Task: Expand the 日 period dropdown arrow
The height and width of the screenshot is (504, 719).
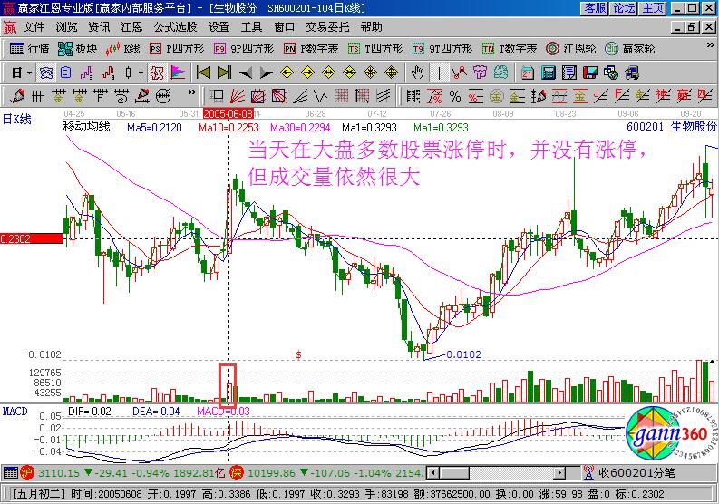Action: 28,72
